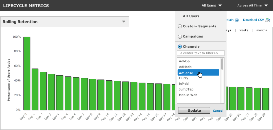Select the Custom Segments radio button
This screenshot has height=130, width=273.
[x=180, y=26]
